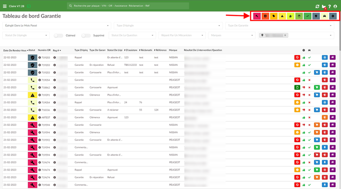The image size is (341, 189).
Task: Open the Épinglé Dans Le Mois Passé dropdown
Action: (x=56, y=26)
